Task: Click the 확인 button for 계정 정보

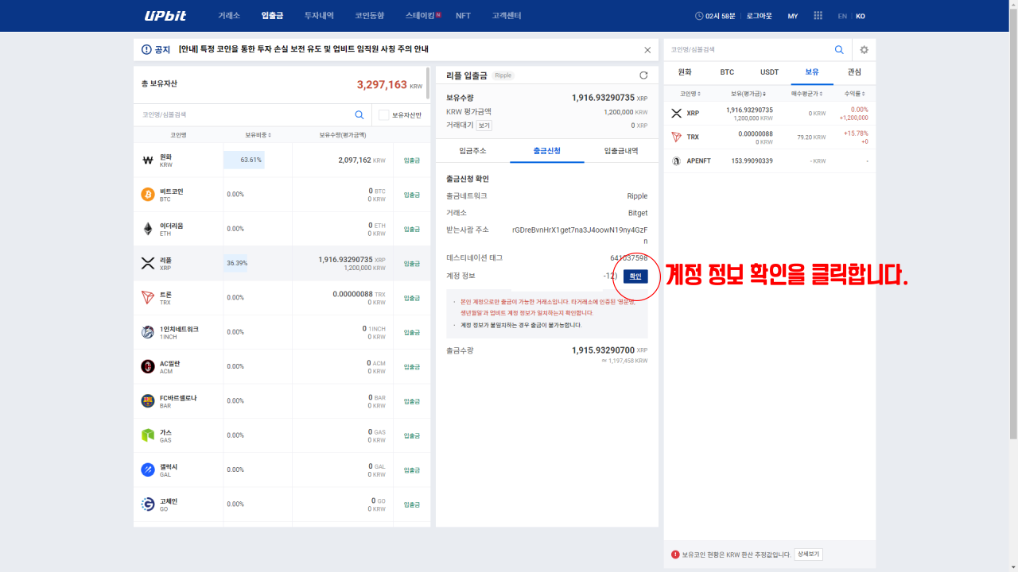Action: [635, 276]
